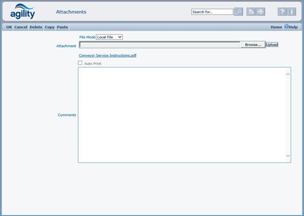Select Delete in the toolbar
Screen dimensions: 304x216
pos(36,27)
